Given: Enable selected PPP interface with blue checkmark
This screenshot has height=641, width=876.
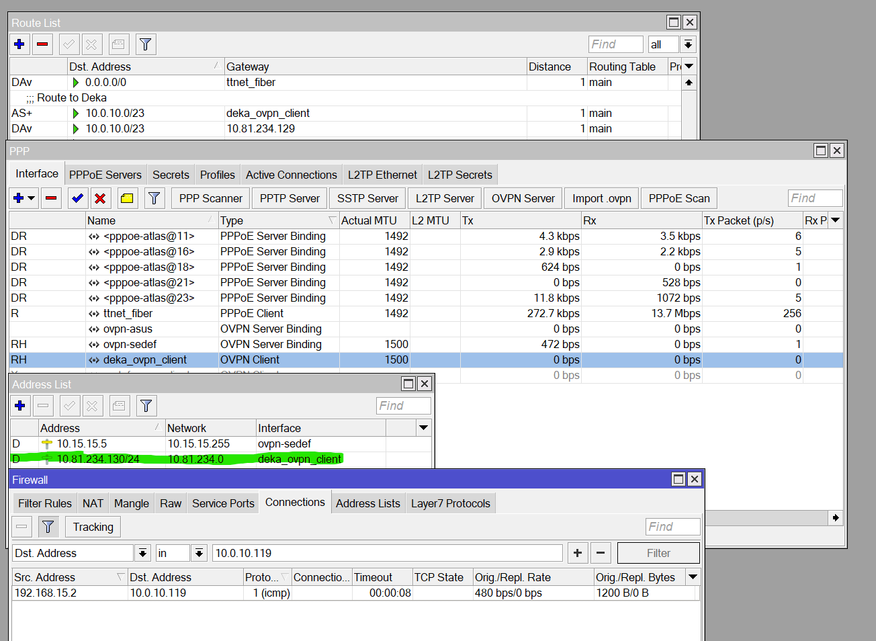Looking at the screenshot, I should pos(77,198).
